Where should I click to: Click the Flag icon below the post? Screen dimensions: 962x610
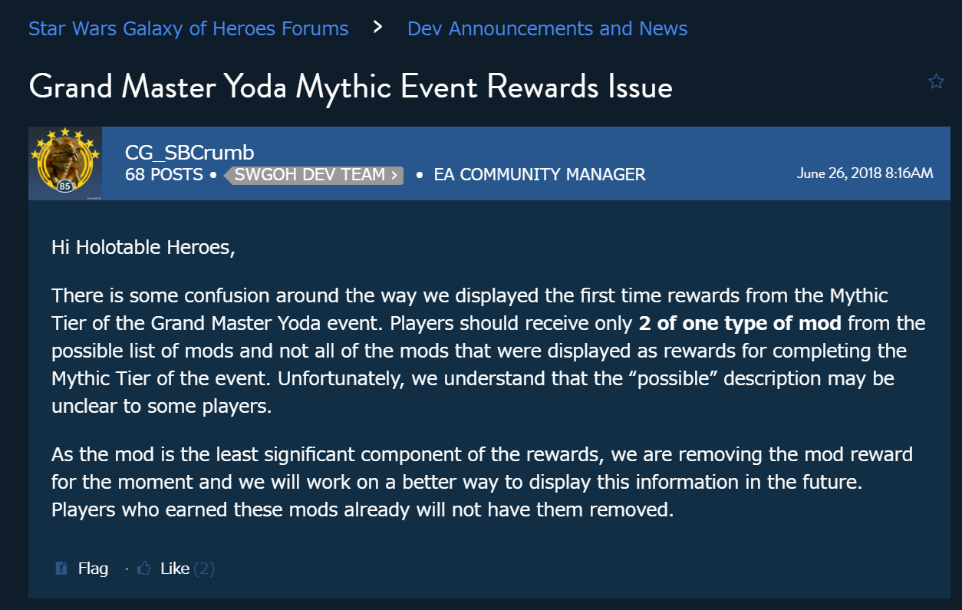click(61, 569)
